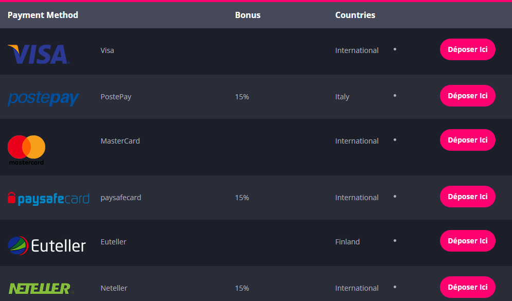512x301 pixels.
Task: Click the Bonus column header
Action: pos(248,15)
